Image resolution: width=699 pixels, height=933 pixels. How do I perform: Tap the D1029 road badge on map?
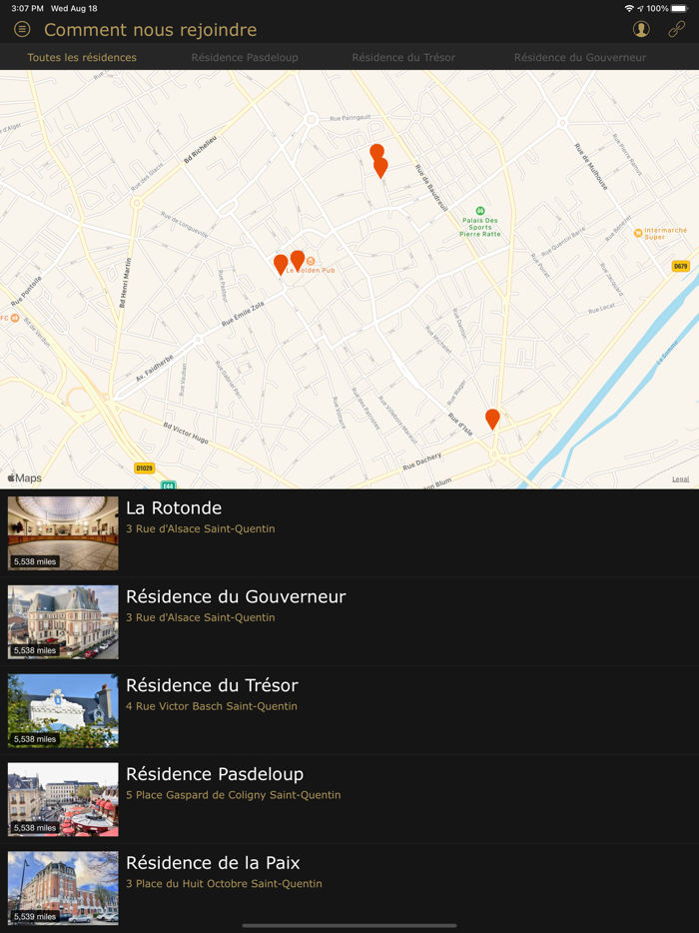tap(144, 468)
